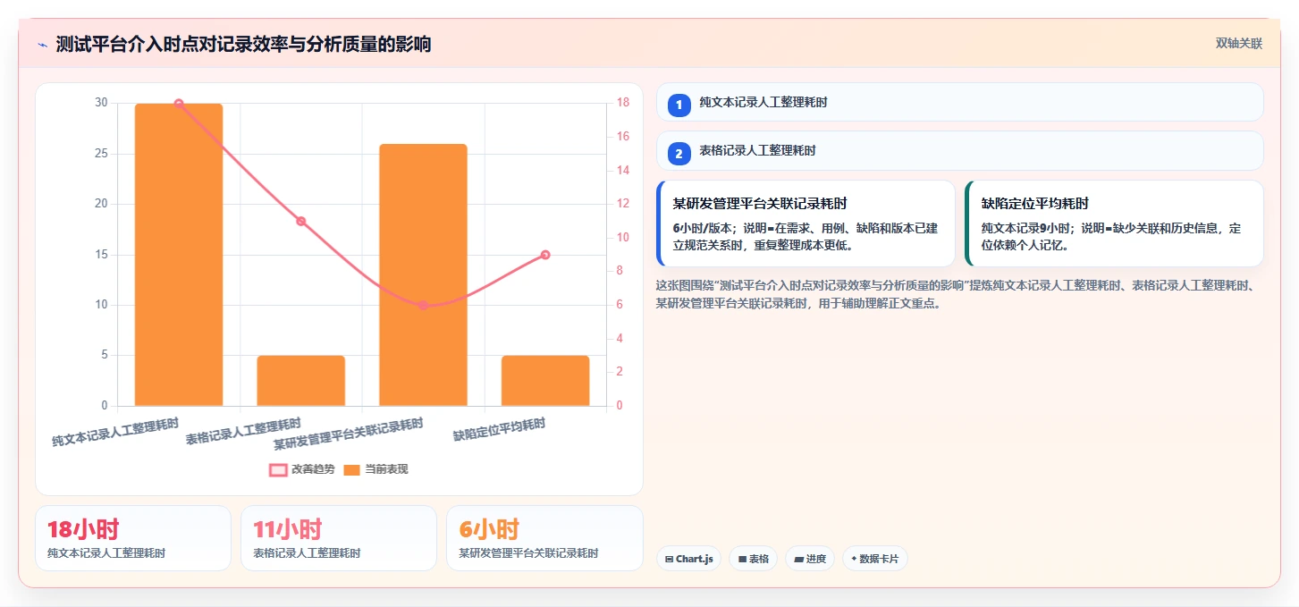
Task: Click the 11小时 stat value
Action: coord(288,529)
